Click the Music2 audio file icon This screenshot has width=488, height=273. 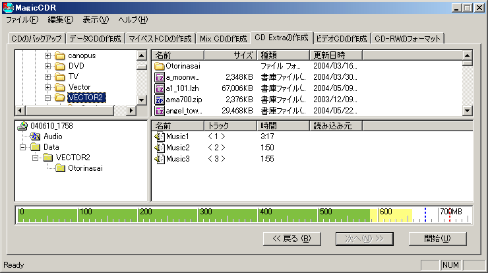(160, 148)
